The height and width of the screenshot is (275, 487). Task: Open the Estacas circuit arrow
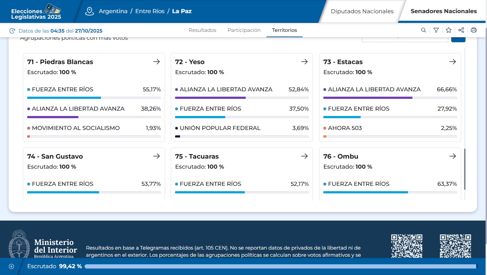[453, 62]
